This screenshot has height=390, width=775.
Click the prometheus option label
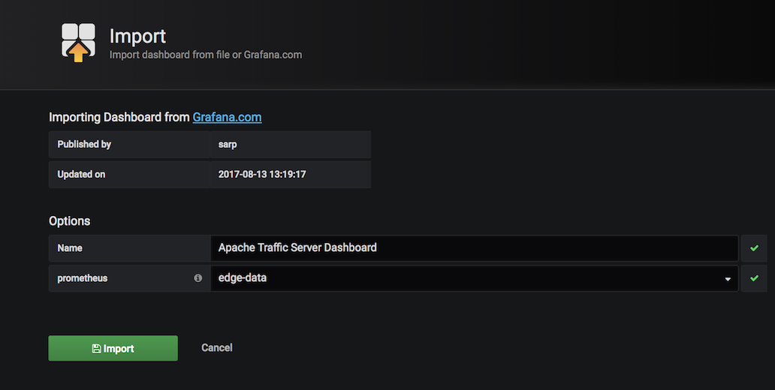click(x=82, y=278)
